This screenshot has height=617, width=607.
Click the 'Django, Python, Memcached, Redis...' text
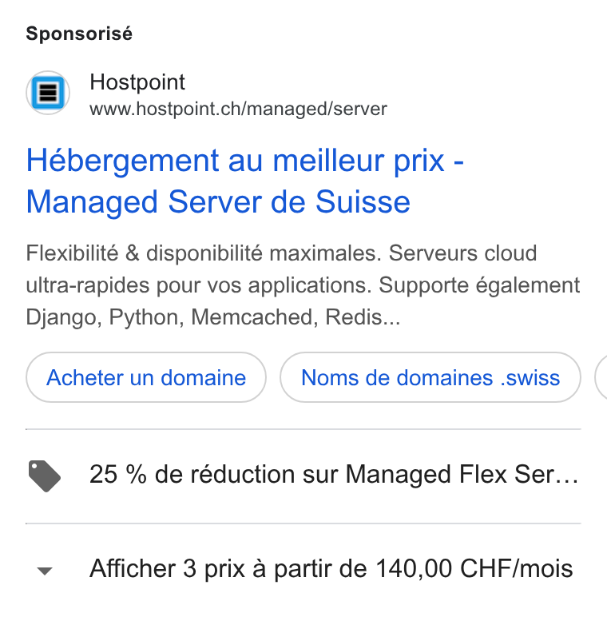click(x=213, y=317)
